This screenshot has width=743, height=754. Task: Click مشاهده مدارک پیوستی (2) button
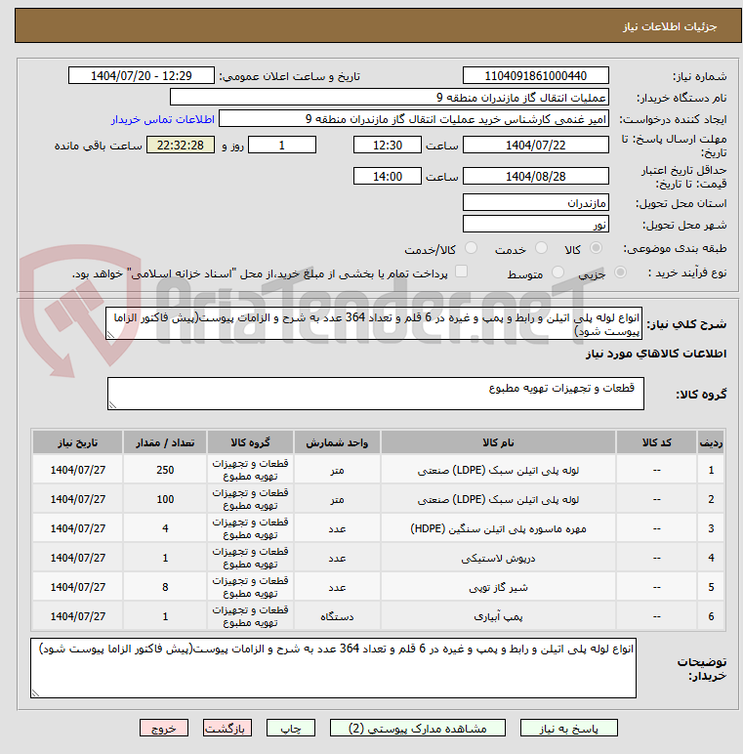pos(418,728)
